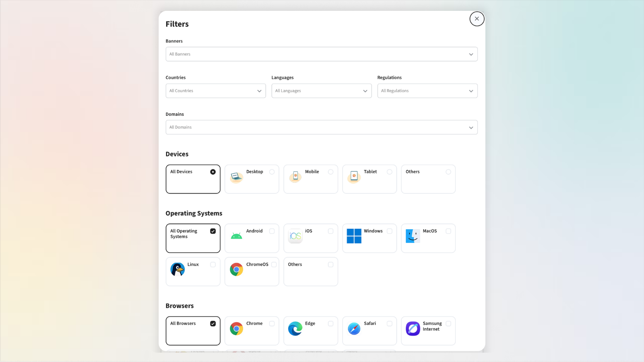Viewport: 644px width, 362px height.
Task: Click the Windows logo icon
Action: click(354, 236)
